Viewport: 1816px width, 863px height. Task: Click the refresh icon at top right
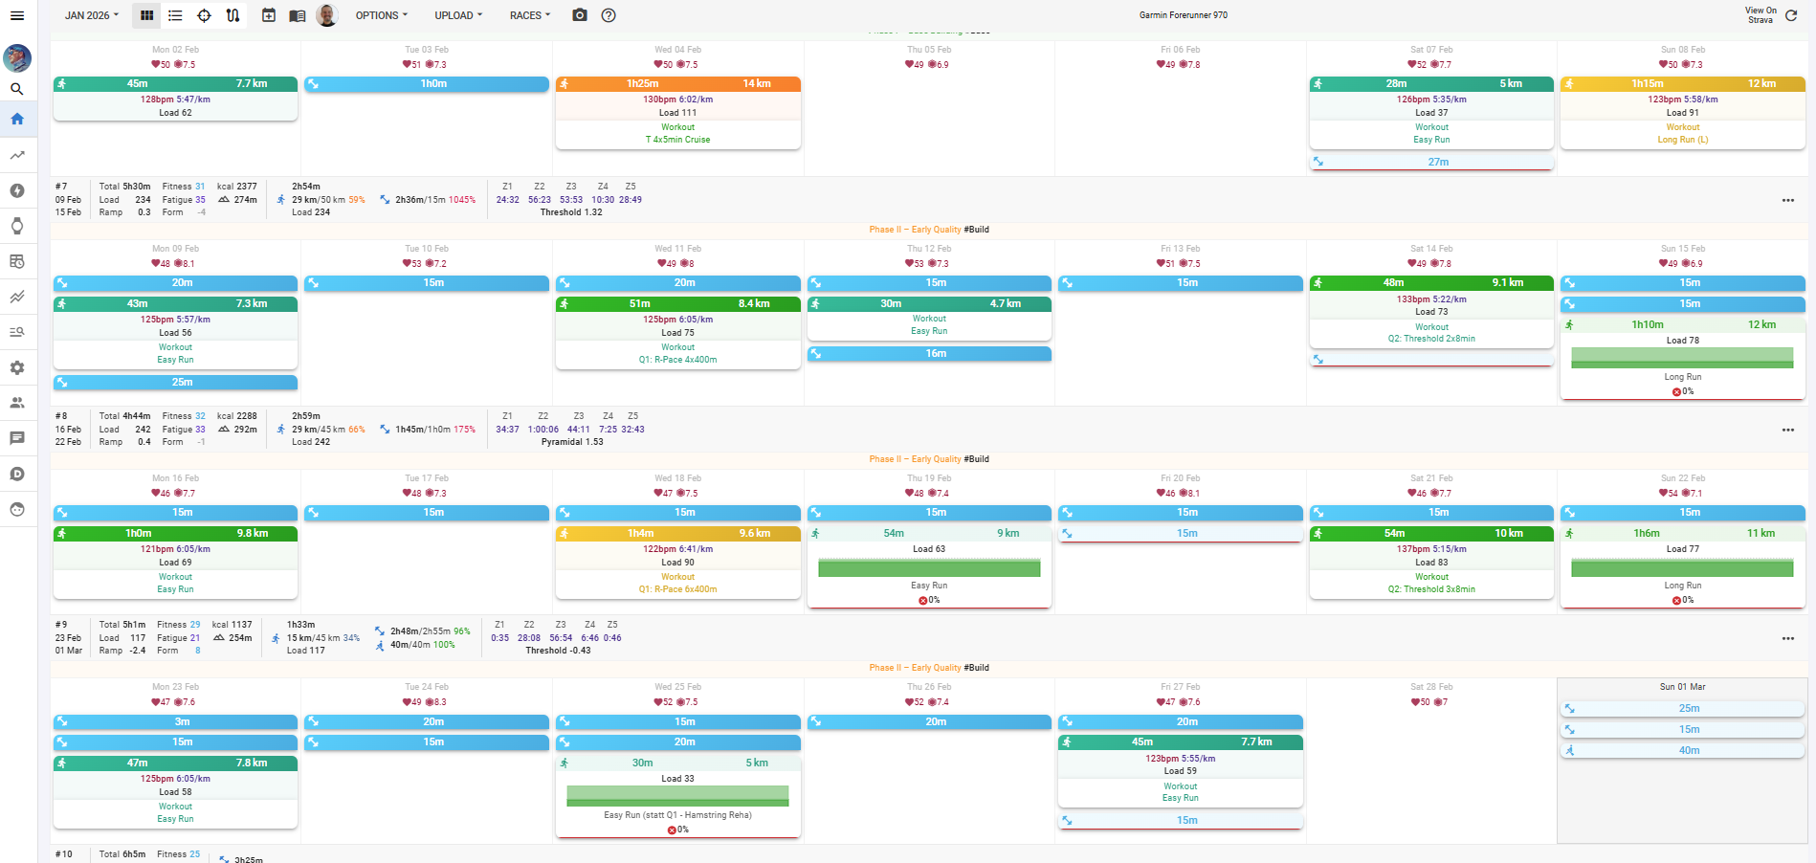click(1791, 15)
